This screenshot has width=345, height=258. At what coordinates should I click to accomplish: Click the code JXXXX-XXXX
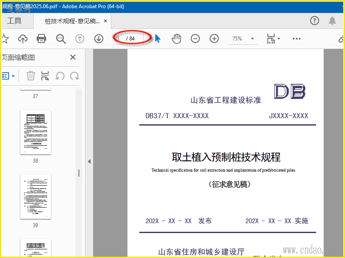(289, 116)
